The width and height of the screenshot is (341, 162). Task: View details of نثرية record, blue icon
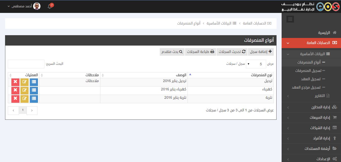click(x=34, y=99)
